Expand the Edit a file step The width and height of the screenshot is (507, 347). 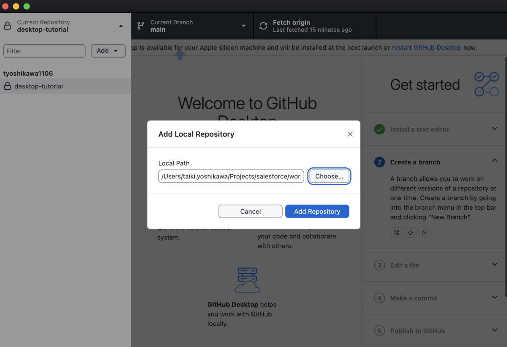pyautogui.click(x=494, y=265)
